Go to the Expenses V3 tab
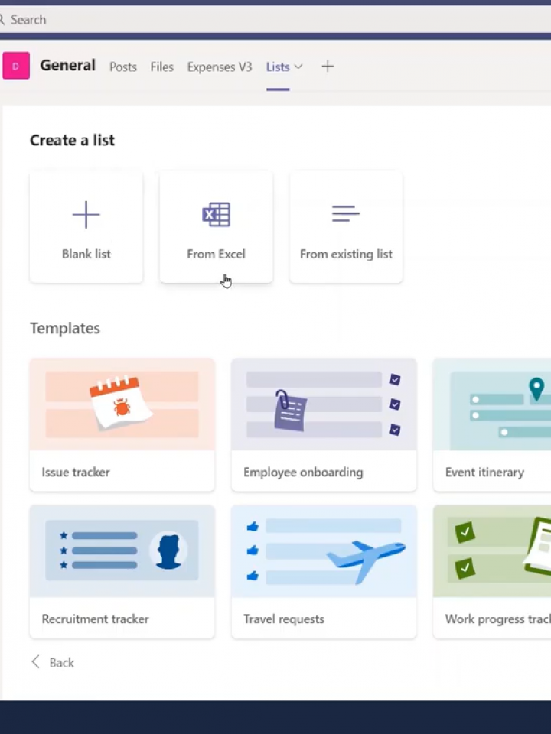Image resolution: width=551 pixels, height=734 pixels. [219, 67]
